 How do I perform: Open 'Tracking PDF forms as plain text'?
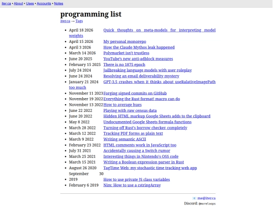pos(133,133)
